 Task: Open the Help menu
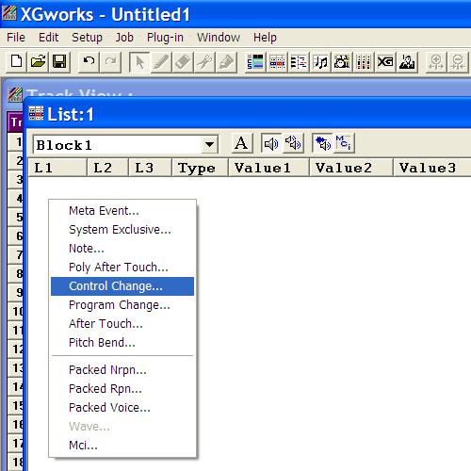pos(265,38)
